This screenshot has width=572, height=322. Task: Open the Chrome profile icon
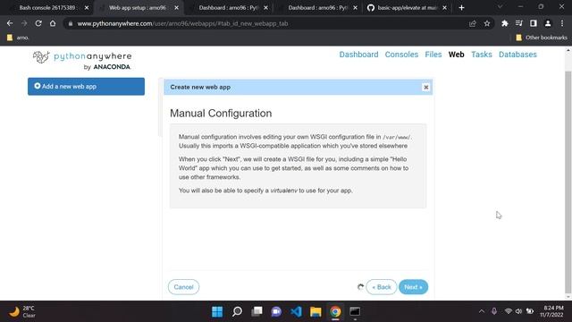(548, 23)
